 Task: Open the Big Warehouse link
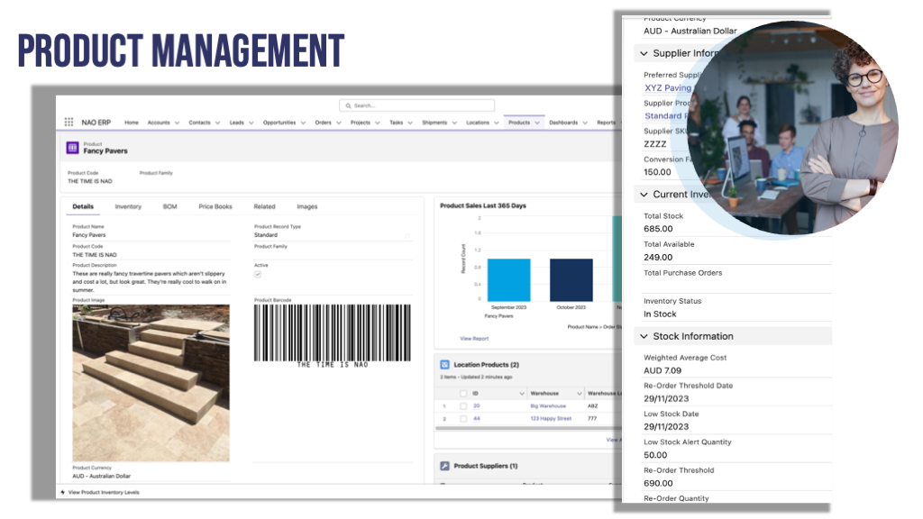[548, 405]
